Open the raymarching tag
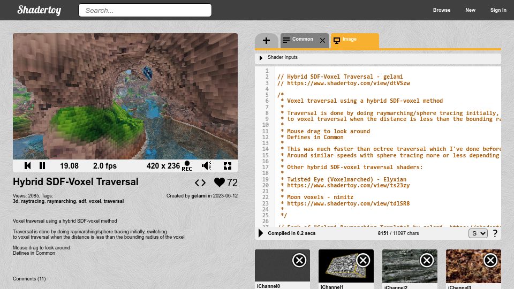The height and width of the screenshot is (289, 514). 61,201
